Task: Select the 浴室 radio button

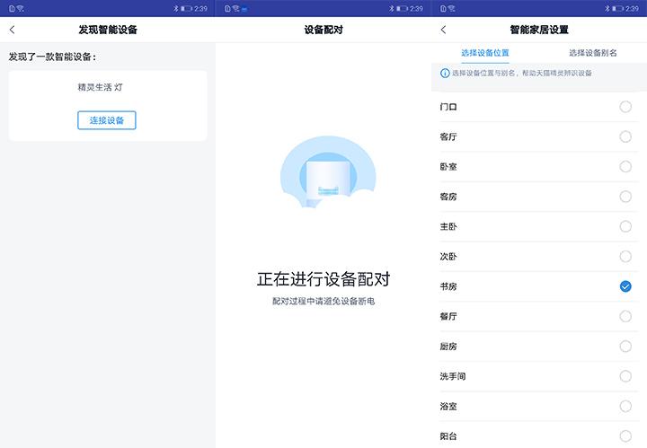Action: click(x=625, y=407)
